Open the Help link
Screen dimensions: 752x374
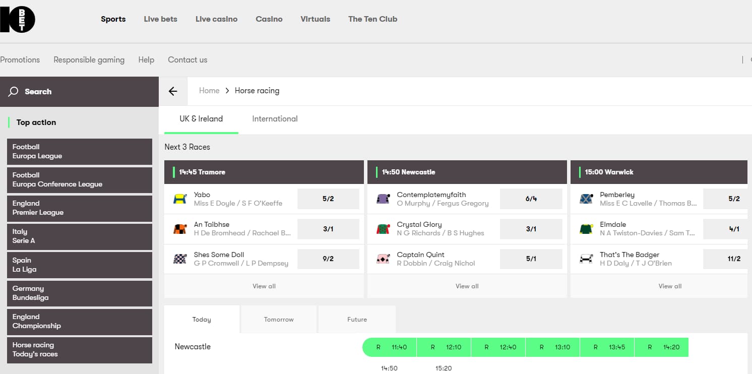[146, 59]
